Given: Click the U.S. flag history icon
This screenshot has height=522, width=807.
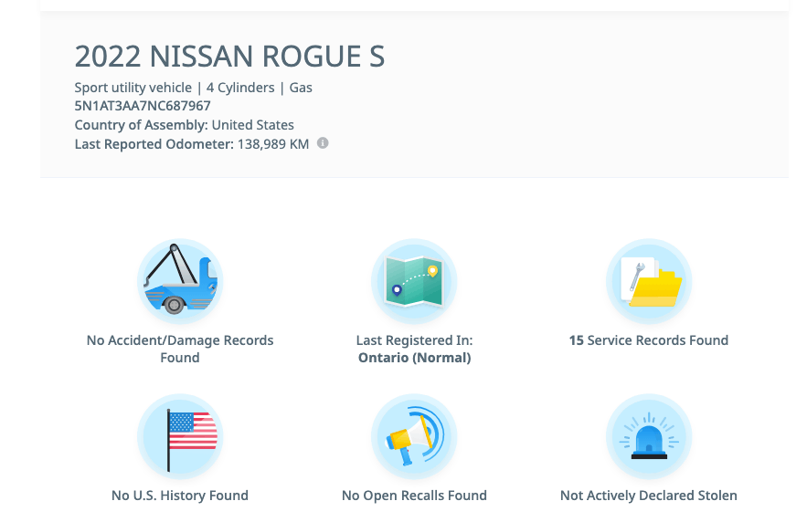Looking at the screenshot, I should click(180, 437).
